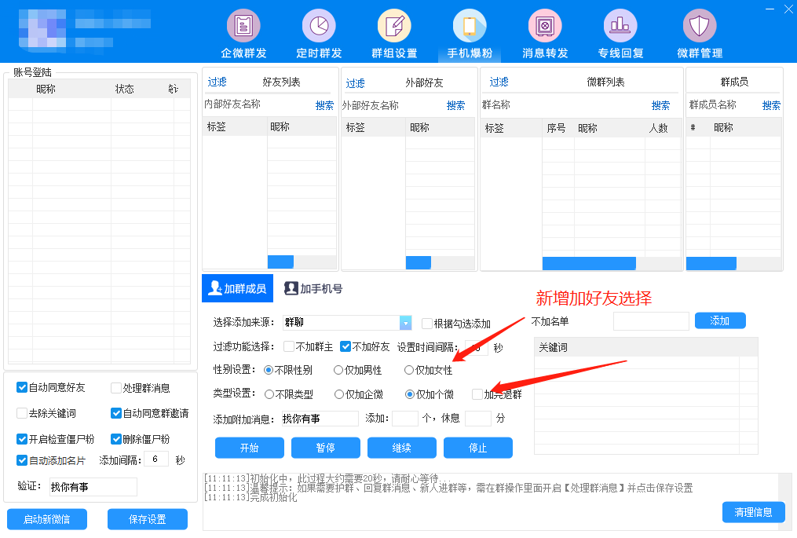Open the 群组设置 notepad icon
797x538 pixels.
coord(394,26)
